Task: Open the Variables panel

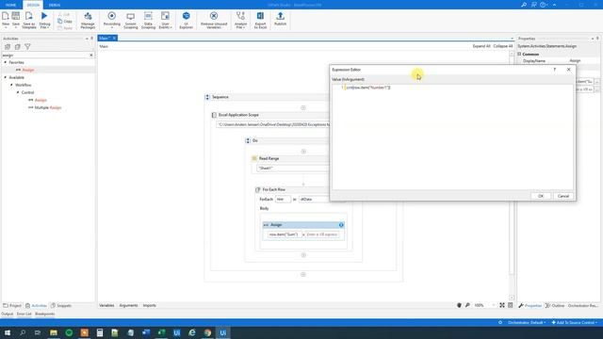Action: coord(106,305)
